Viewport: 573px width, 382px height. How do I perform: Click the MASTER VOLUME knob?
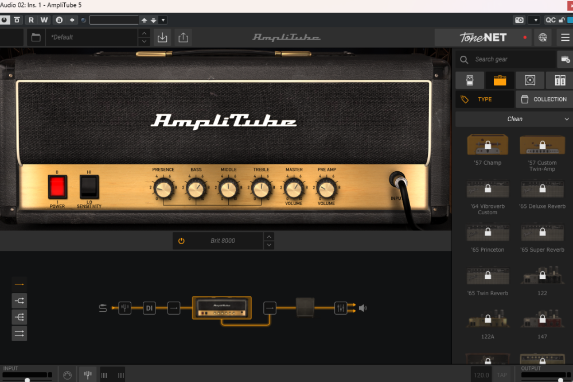tap(294, 189)
